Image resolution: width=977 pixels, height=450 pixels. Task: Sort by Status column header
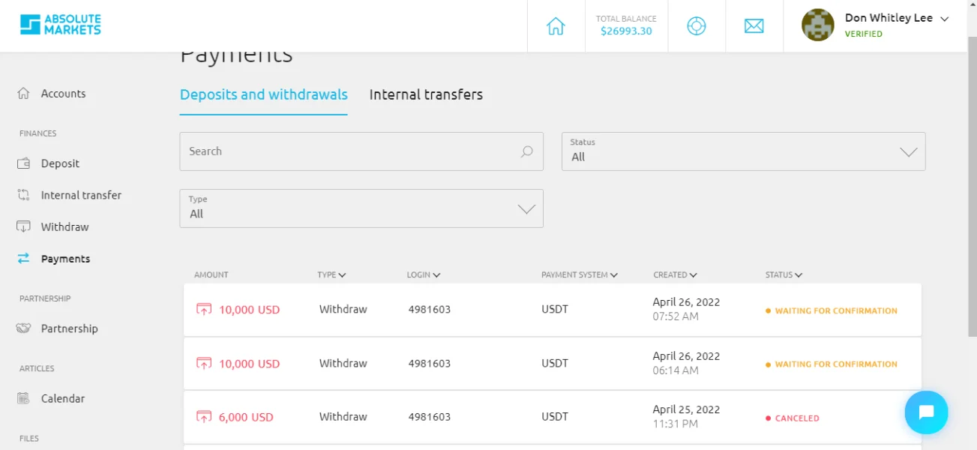click(784, 275)
